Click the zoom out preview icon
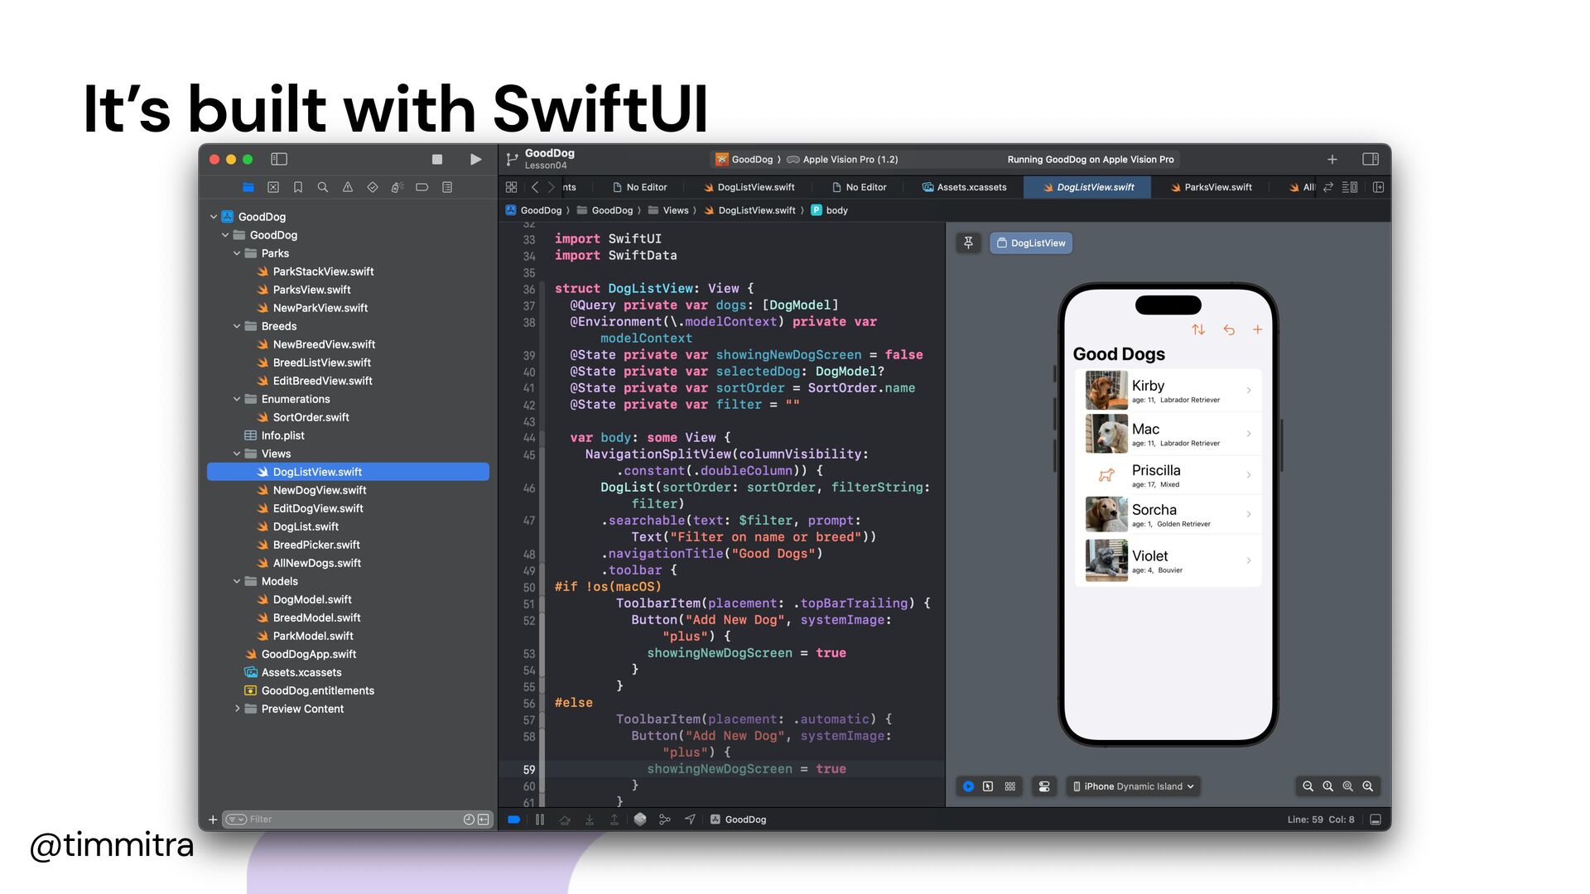This screenshot has width=1590, height=894. (x=1308, y=786)
